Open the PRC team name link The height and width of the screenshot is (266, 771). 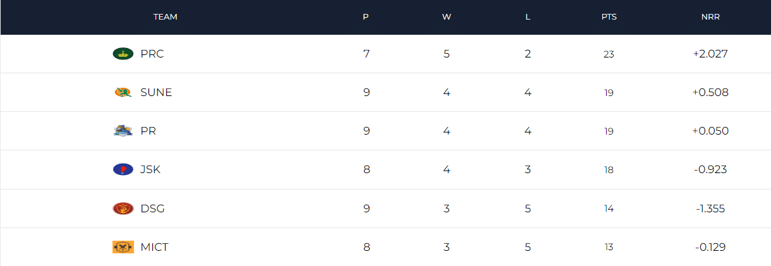coord(152,54)
